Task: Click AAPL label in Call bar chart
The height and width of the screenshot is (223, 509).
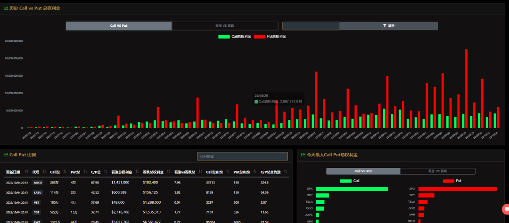Action: click(309, 215)
